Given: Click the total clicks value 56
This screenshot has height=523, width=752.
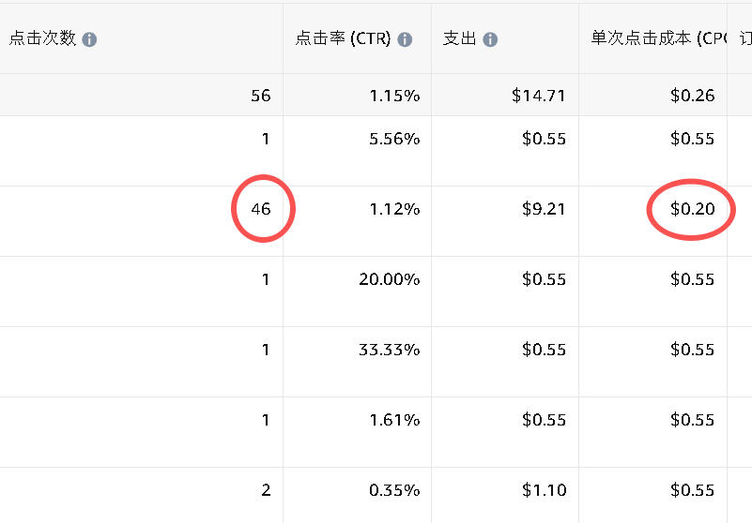Looking at the screenshot, I should click(260, 95).
